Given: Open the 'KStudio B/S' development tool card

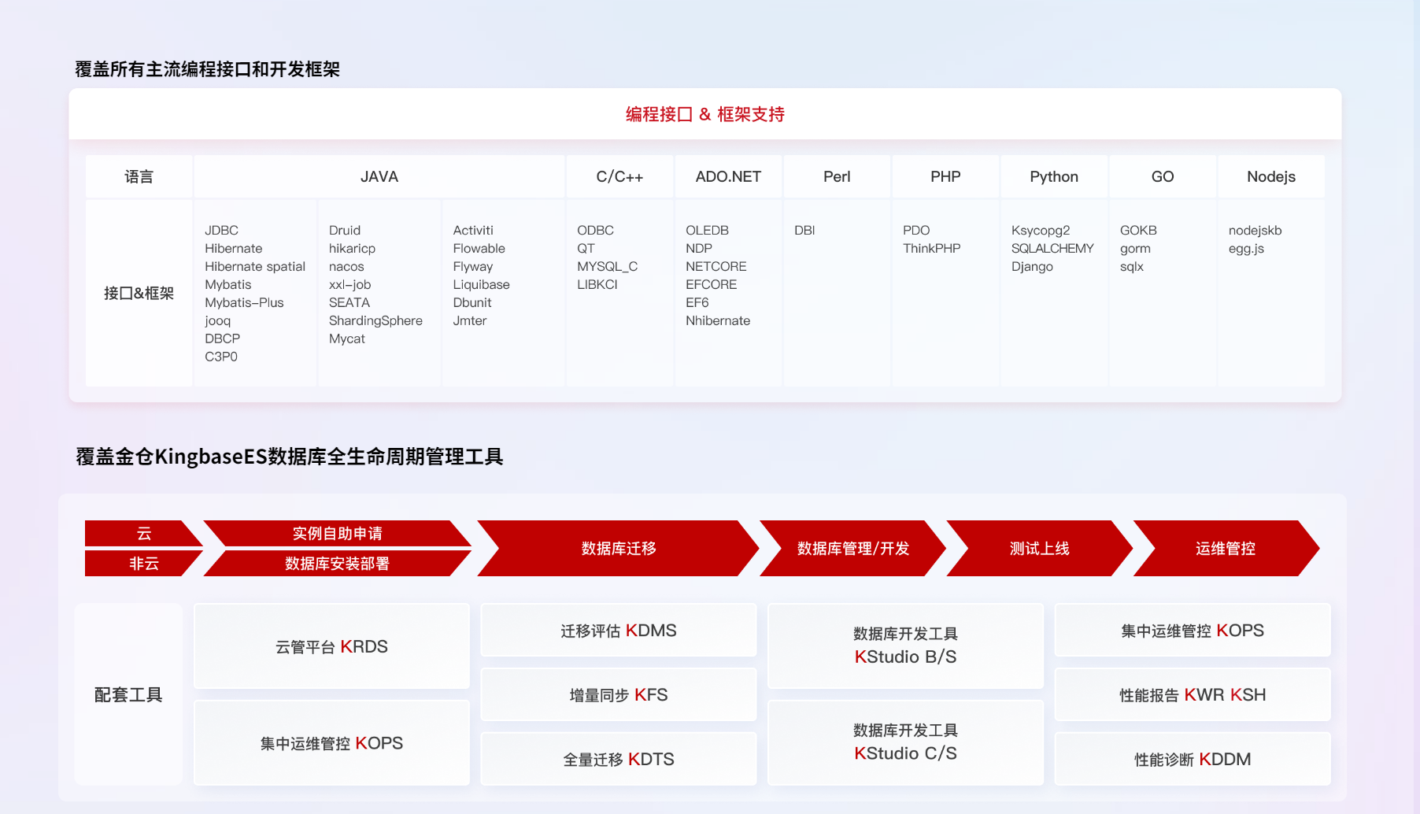Looking at the screenshot, I should click(905, 646).
